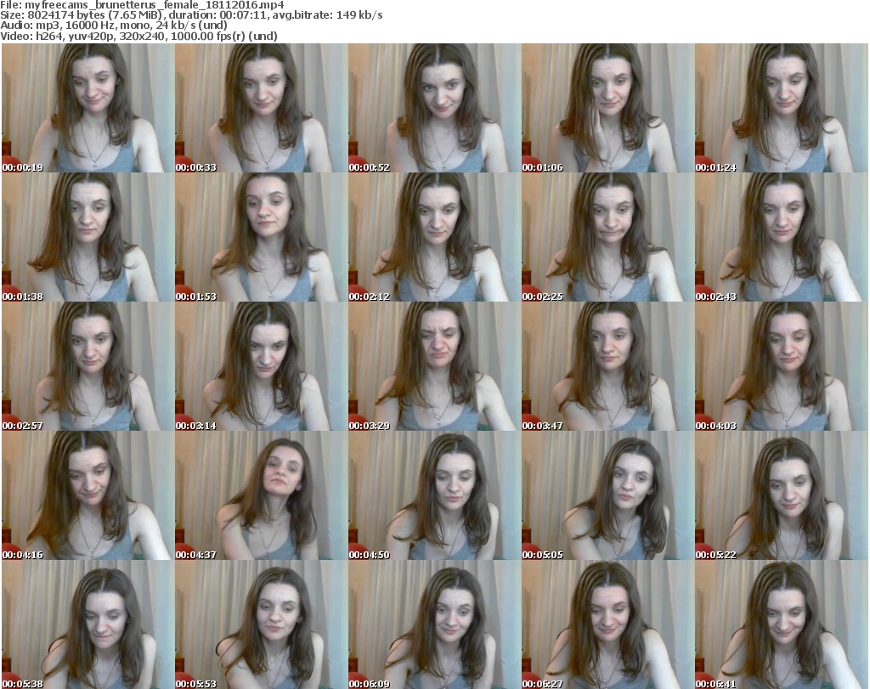Select the thumbnail stamped 00:05:22
The height and width of the screenshot is (689, 870).
click(782, 495)
